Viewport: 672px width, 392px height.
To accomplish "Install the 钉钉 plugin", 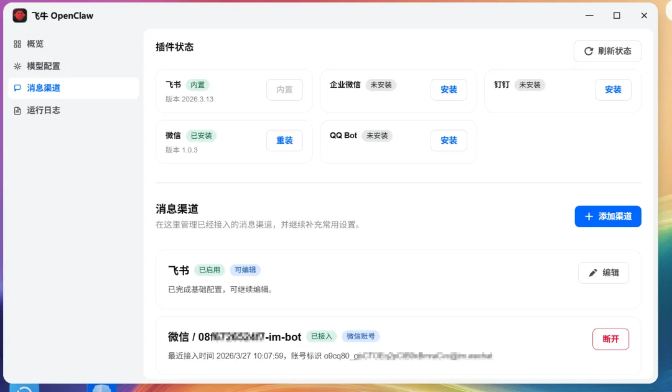I will (613, 90).
